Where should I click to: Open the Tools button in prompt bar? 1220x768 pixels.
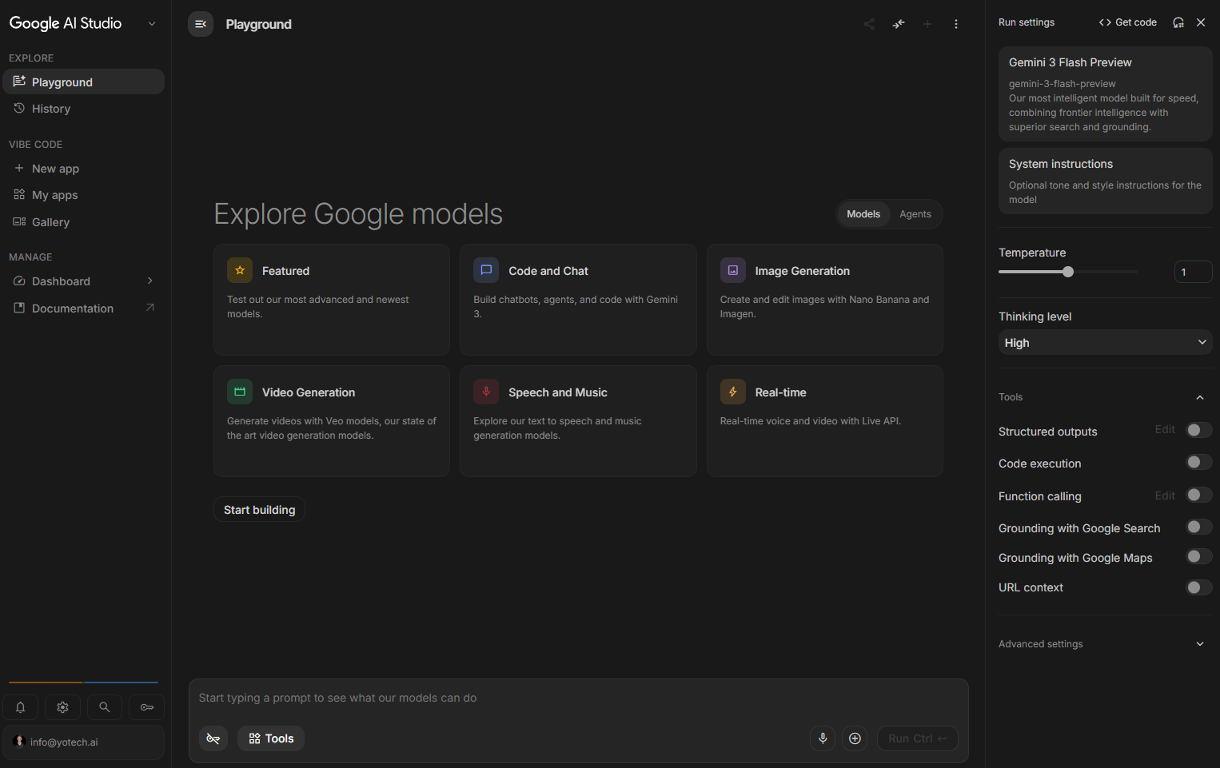(x=271, y=738)
